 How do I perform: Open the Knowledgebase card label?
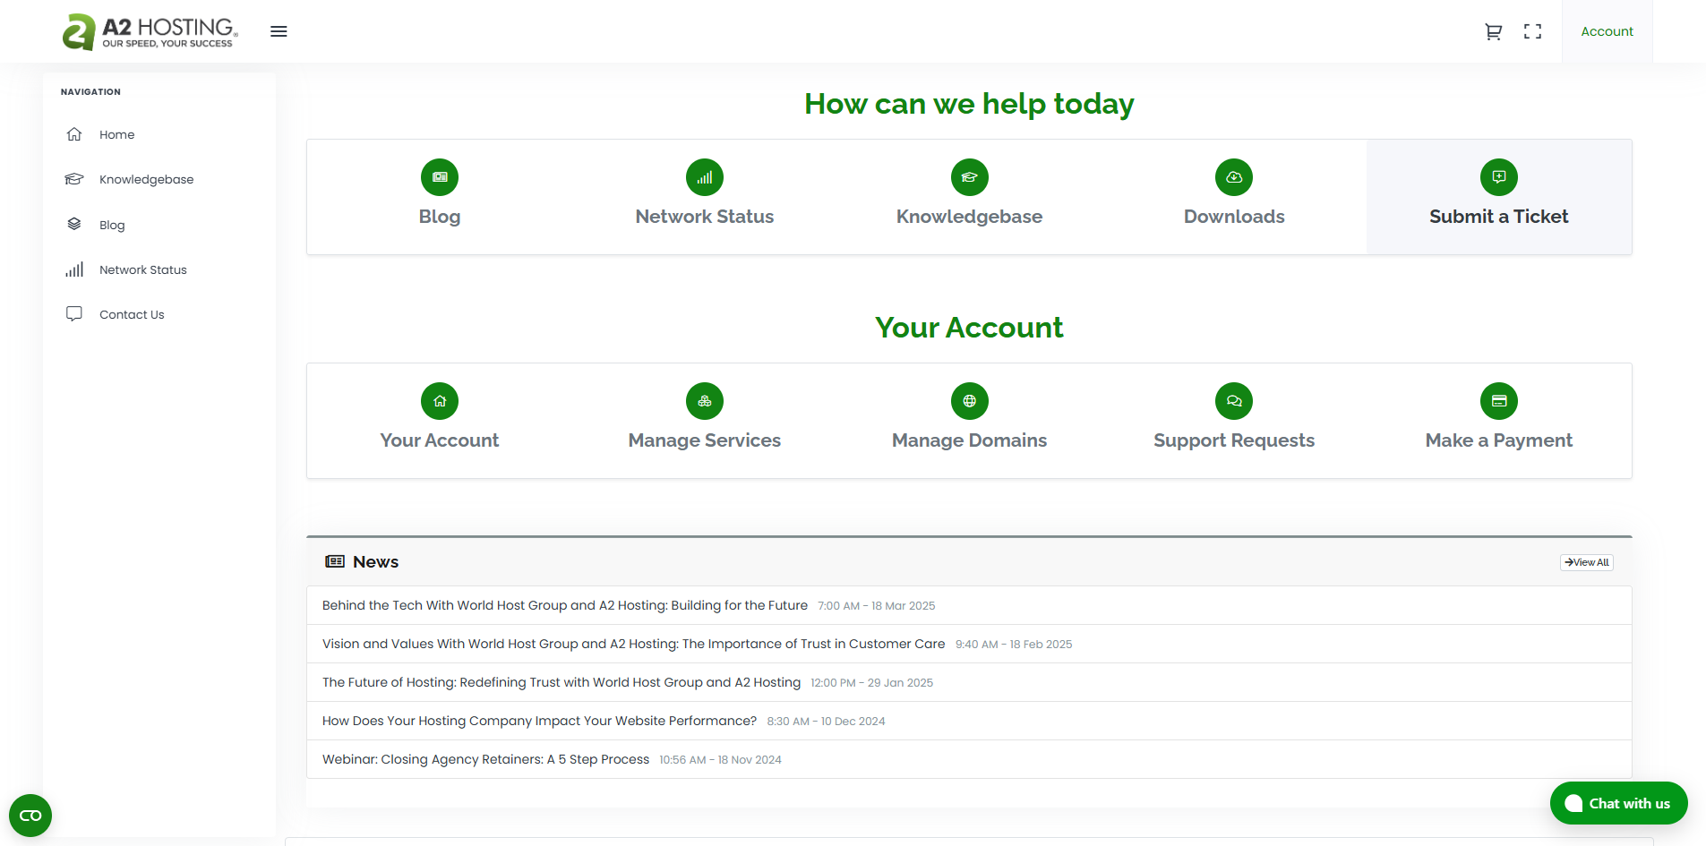pyautogui.click(x=970, y=217)
